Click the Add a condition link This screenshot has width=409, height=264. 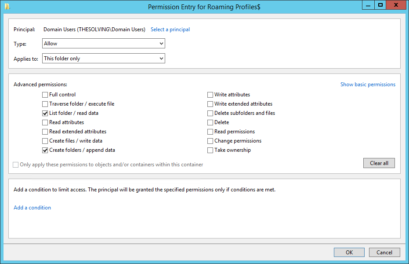coord(33,208)
